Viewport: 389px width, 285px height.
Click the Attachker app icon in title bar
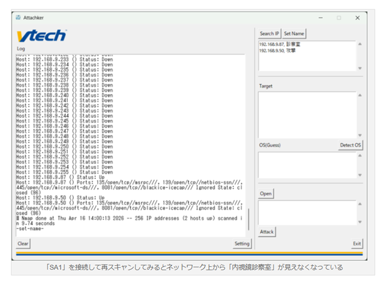click(x=18, y=17)
